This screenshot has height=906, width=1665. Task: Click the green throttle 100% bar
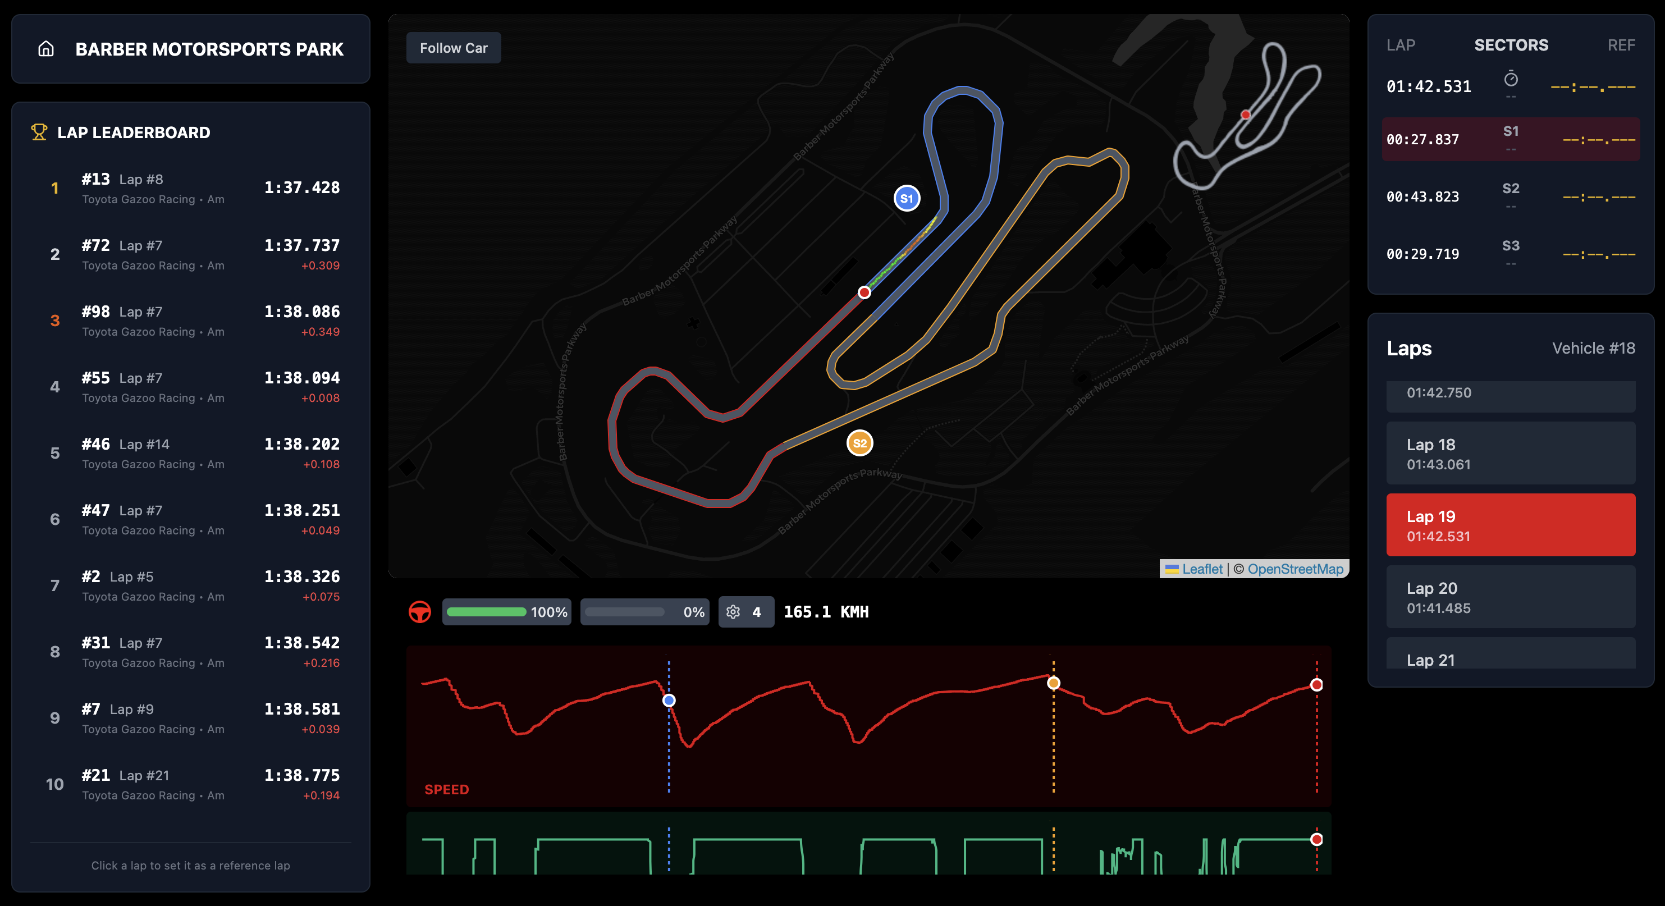486,611
